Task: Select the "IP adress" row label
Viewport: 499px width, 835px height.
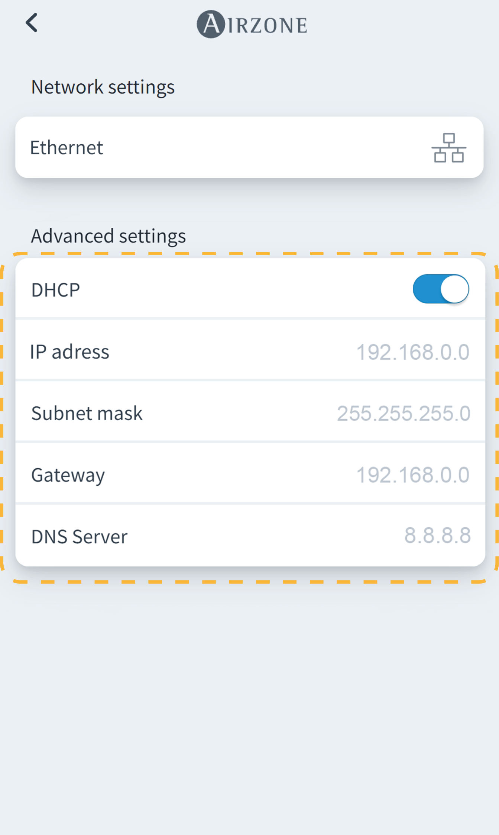Action: click(70, 352)
